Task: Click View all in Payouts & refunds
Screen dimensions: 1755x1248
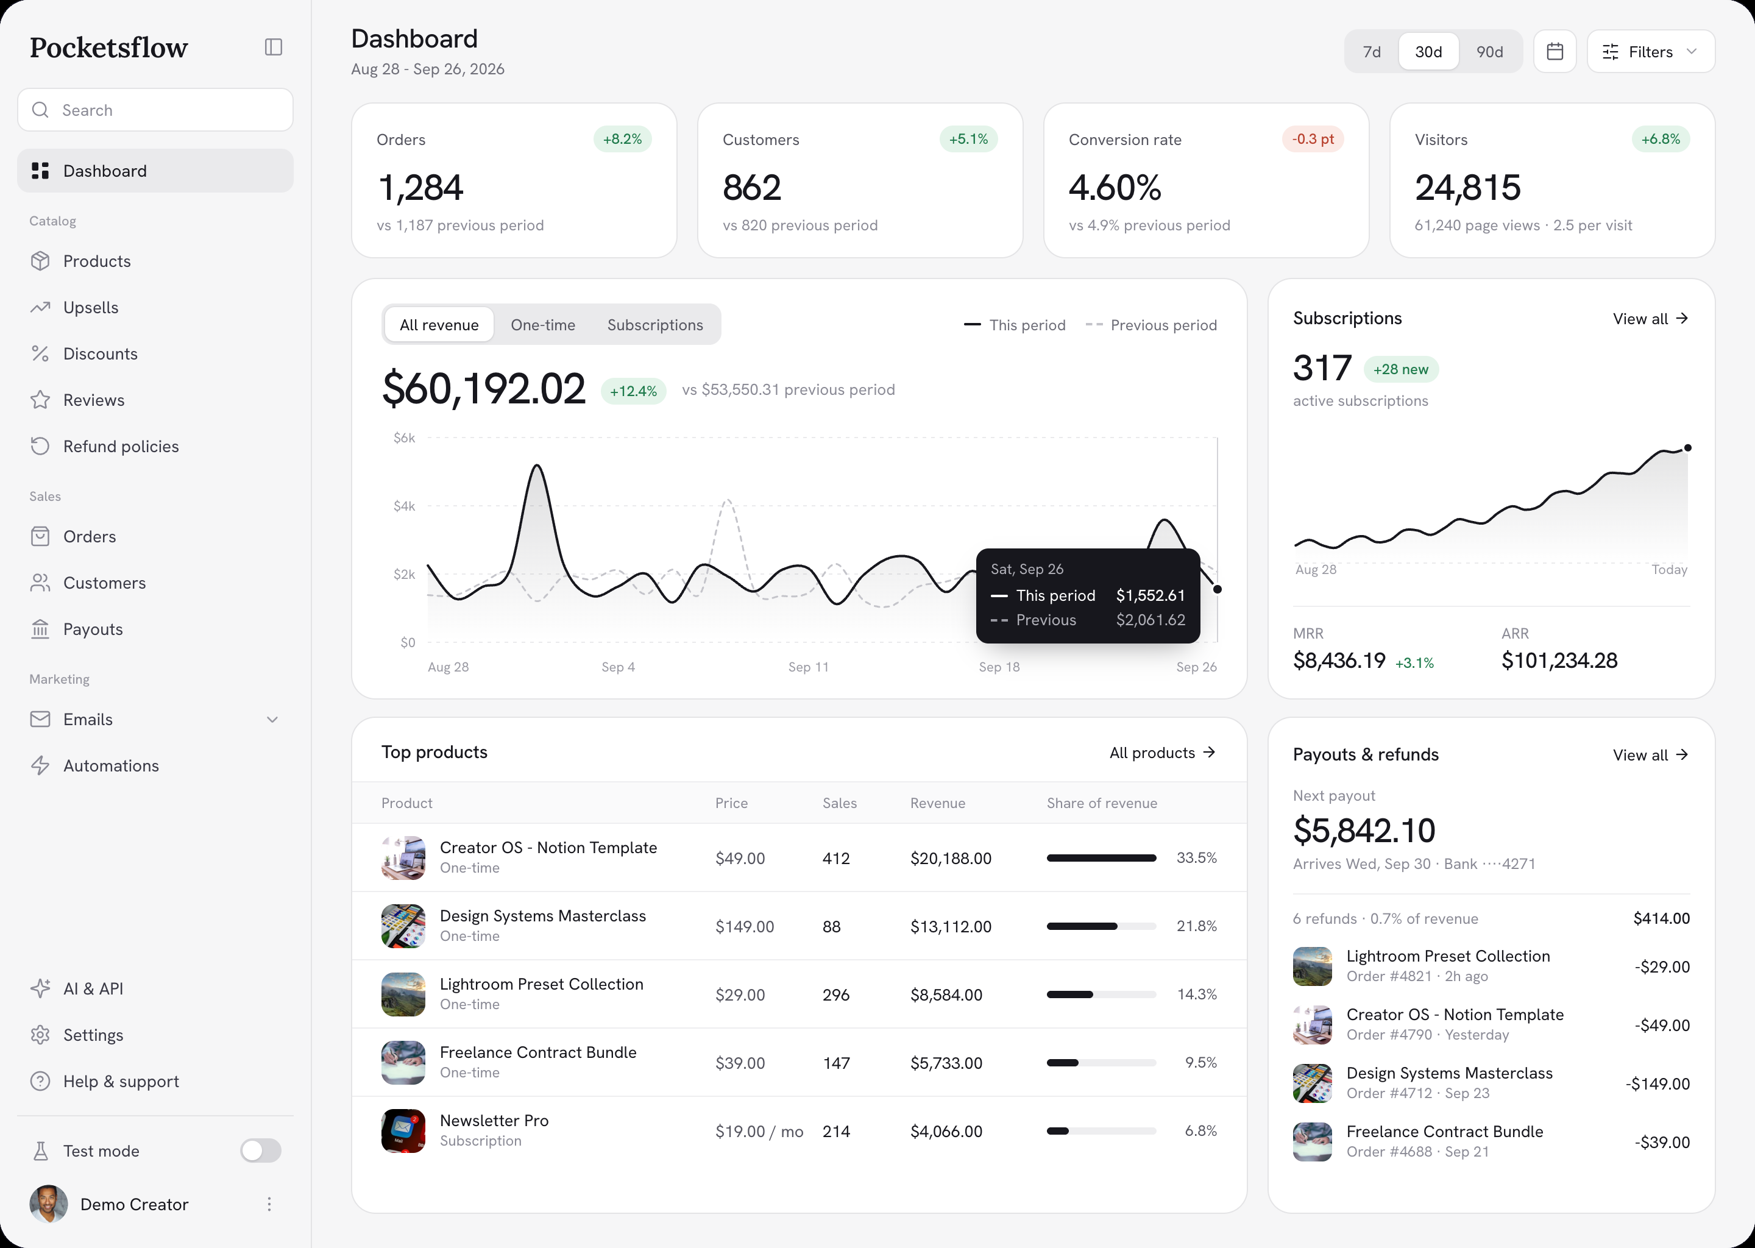Action: [x=1650, y=754]
